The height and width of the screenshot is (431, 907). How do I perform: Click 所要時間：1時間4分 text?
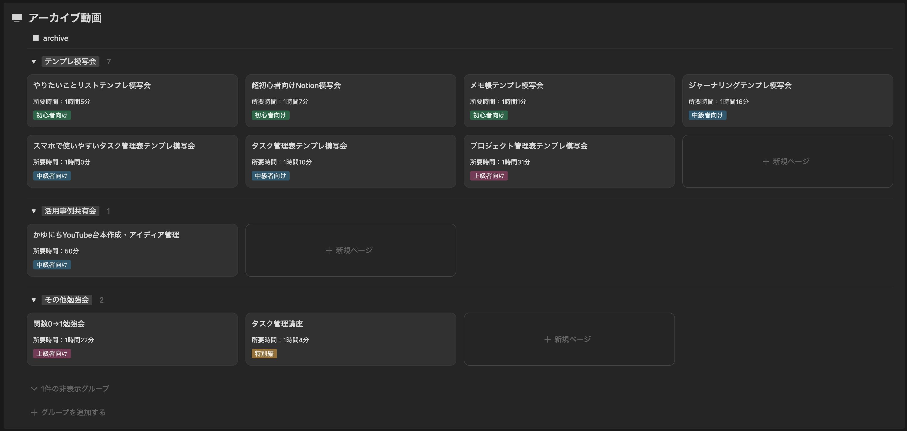(280, 340)
